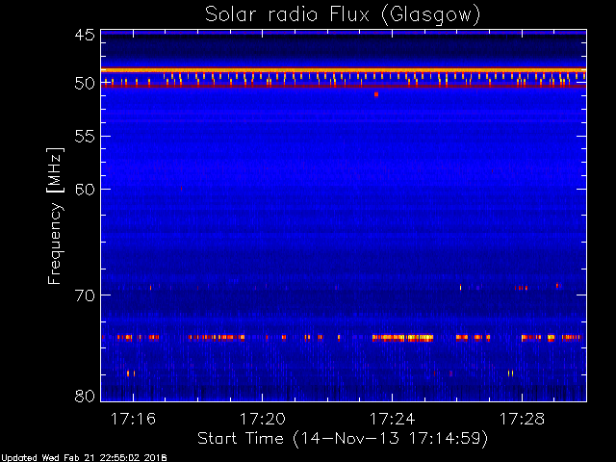Click the 'Solar radio Flux (Glasgow)' title
616x462 pixels.
343,15
